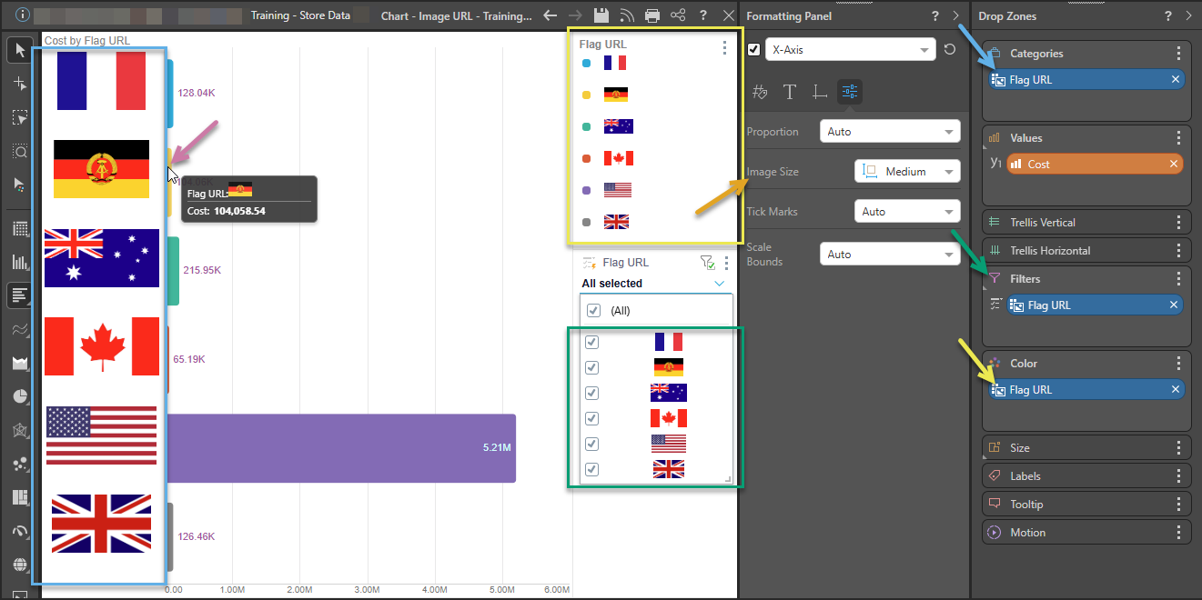The height and width of the screenshot is (600, 1202).
Task: Open the Image Size Medium dropdown
Action: (907, 171)
